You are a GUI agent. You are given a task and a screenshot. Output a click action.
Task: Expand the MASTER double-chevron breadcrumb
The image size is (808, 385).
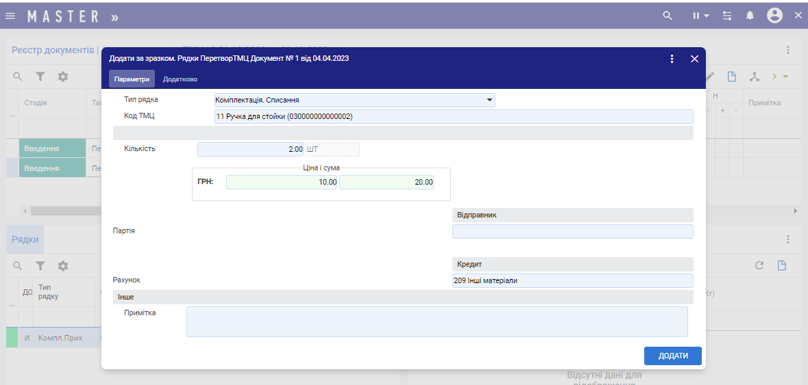coord(114,16)
